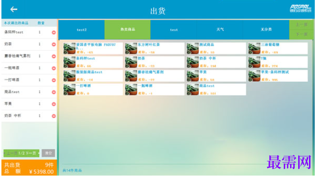This screenshot has height=177, width=320.
Task: Switch to the test category tab
Action: coord(174,29)
